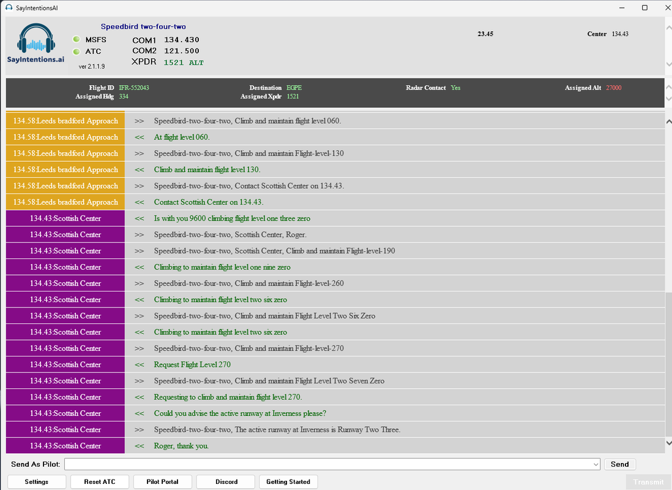Select ATC message 'Climb and maintain Flight-level-260'

coord(248,284)
